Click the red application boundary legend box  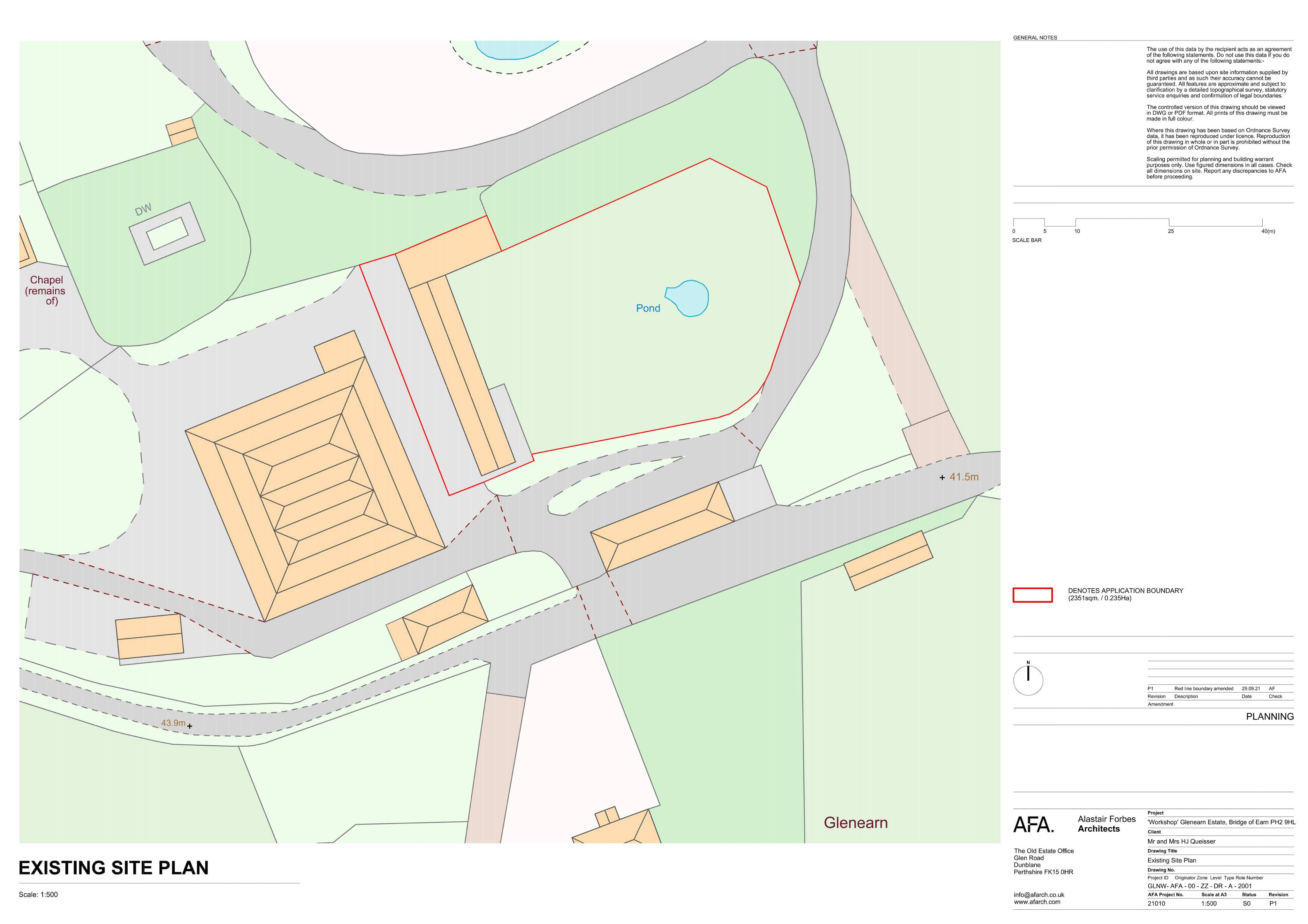tap(1032, 594)
